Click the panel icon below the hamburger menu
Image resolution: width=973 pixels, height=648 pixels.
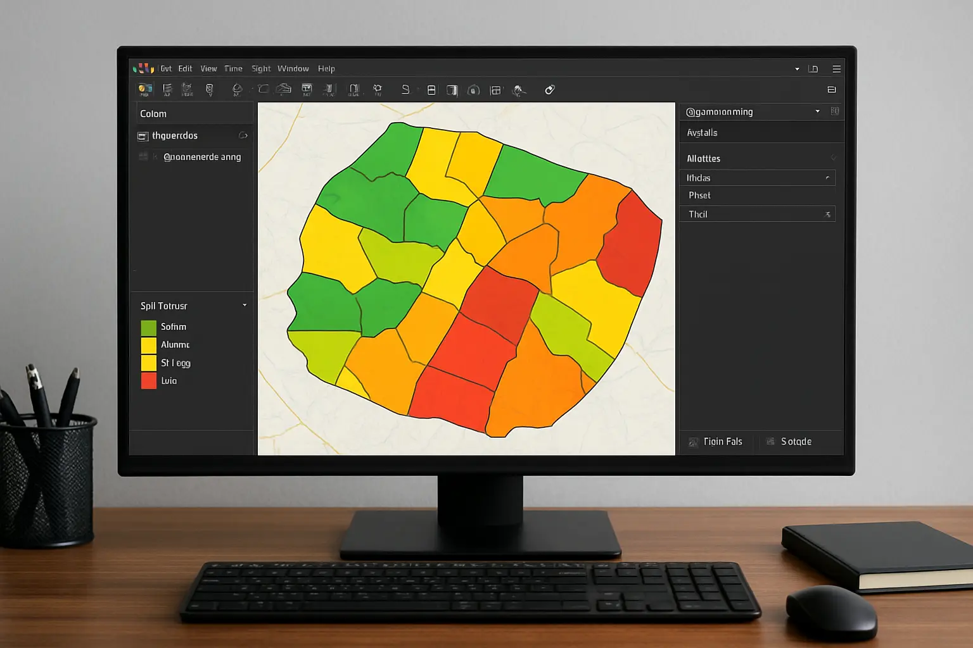click(x=832, y=90)
